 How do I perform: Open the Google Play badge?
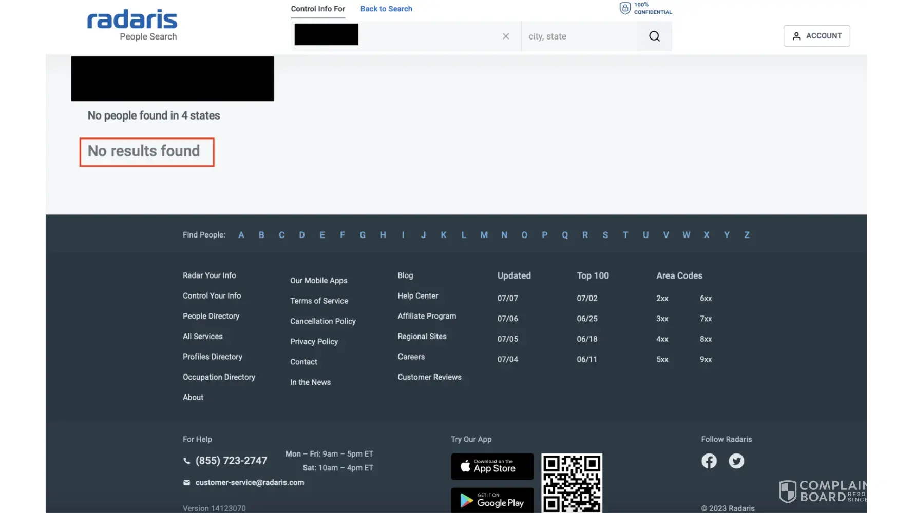click(x=492, y=500)
